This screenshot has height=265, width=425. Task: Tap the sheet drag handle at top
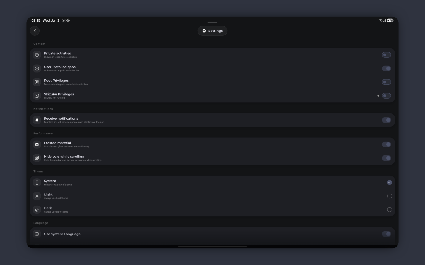pos(212,22)
